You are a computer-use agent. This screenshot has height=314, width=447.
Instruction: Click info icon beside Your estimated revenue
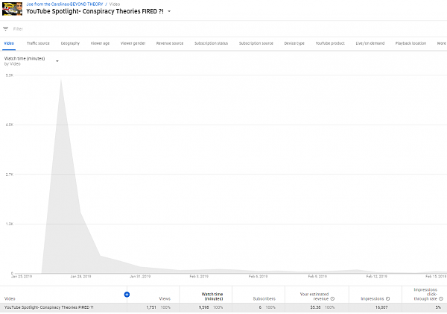click(332, 298)
